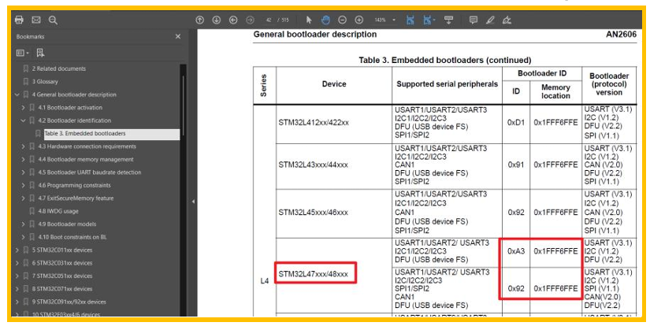This screenshot has height=326, width=650.
Task: Click the STM32L45xxx/46xxx device cell
Action: click(x=334, y=213)
